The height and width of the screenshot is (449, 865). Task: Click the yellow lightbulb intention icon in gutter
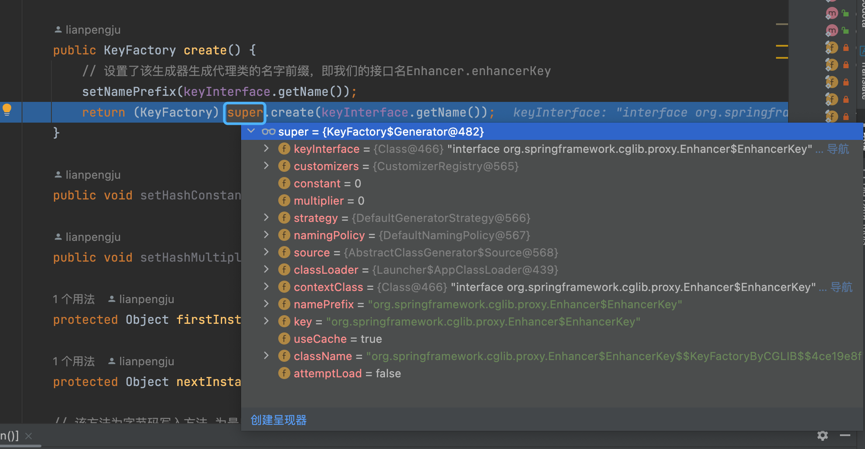pyautogui.click(x=7, y=110)
